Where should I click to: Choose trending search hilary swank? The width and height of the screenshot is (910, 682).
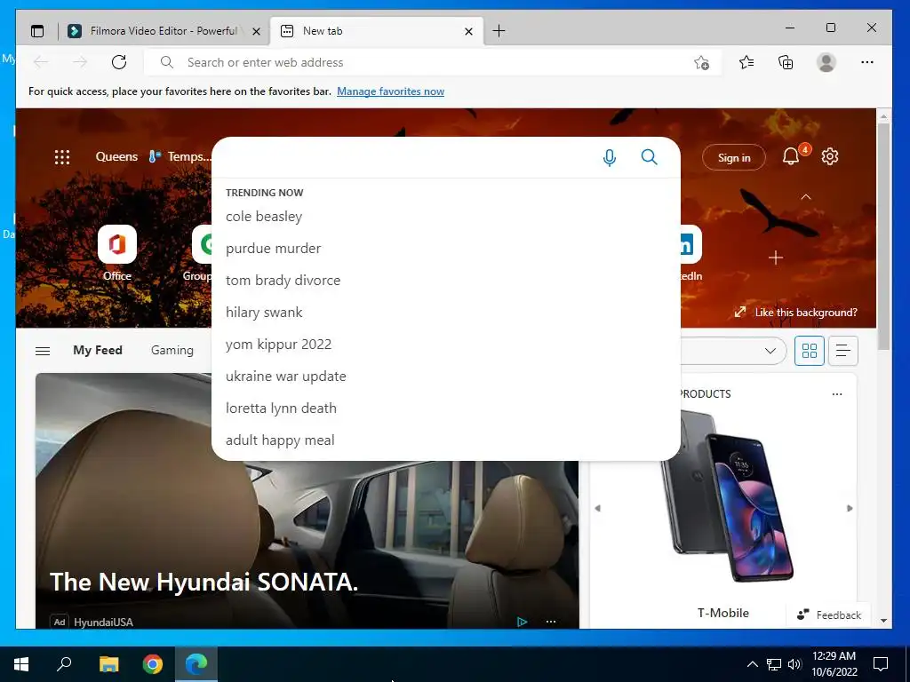264,312
